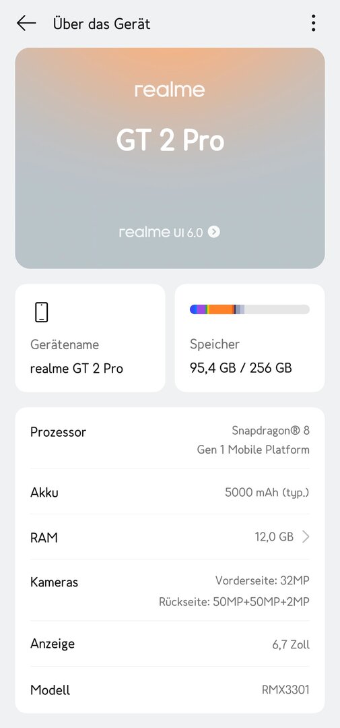This screenshot has height=728, width=340.
Task: Expand RAM details via chevron
Action: (305, 537)
